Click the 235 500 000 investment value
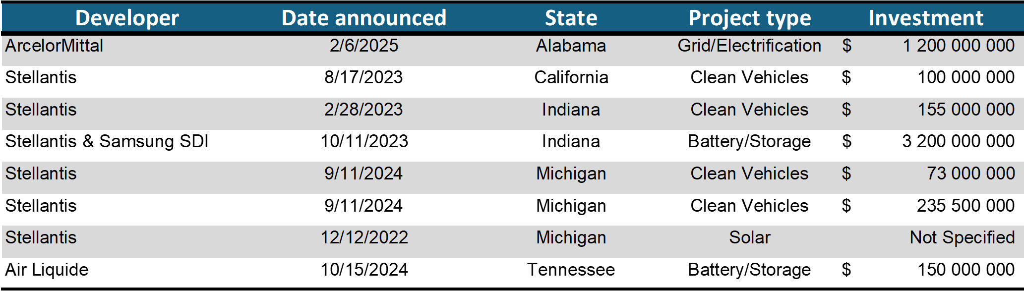1024x291 pixels. coord(965,206)
